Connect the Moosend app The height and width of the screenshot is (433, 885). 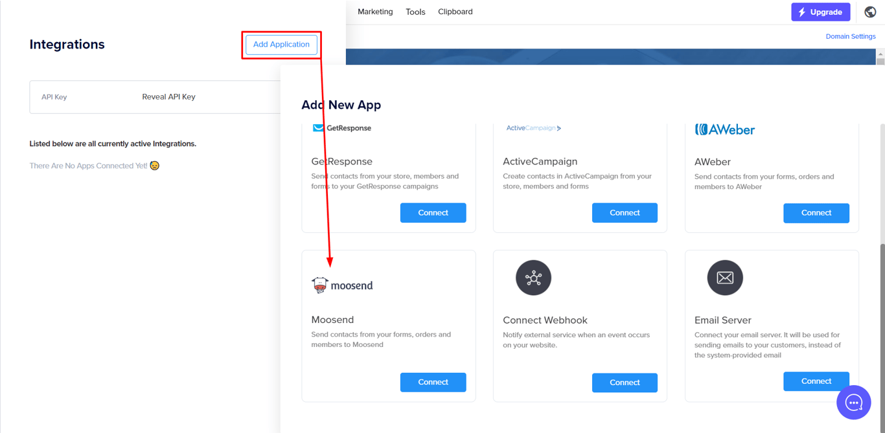433,383
